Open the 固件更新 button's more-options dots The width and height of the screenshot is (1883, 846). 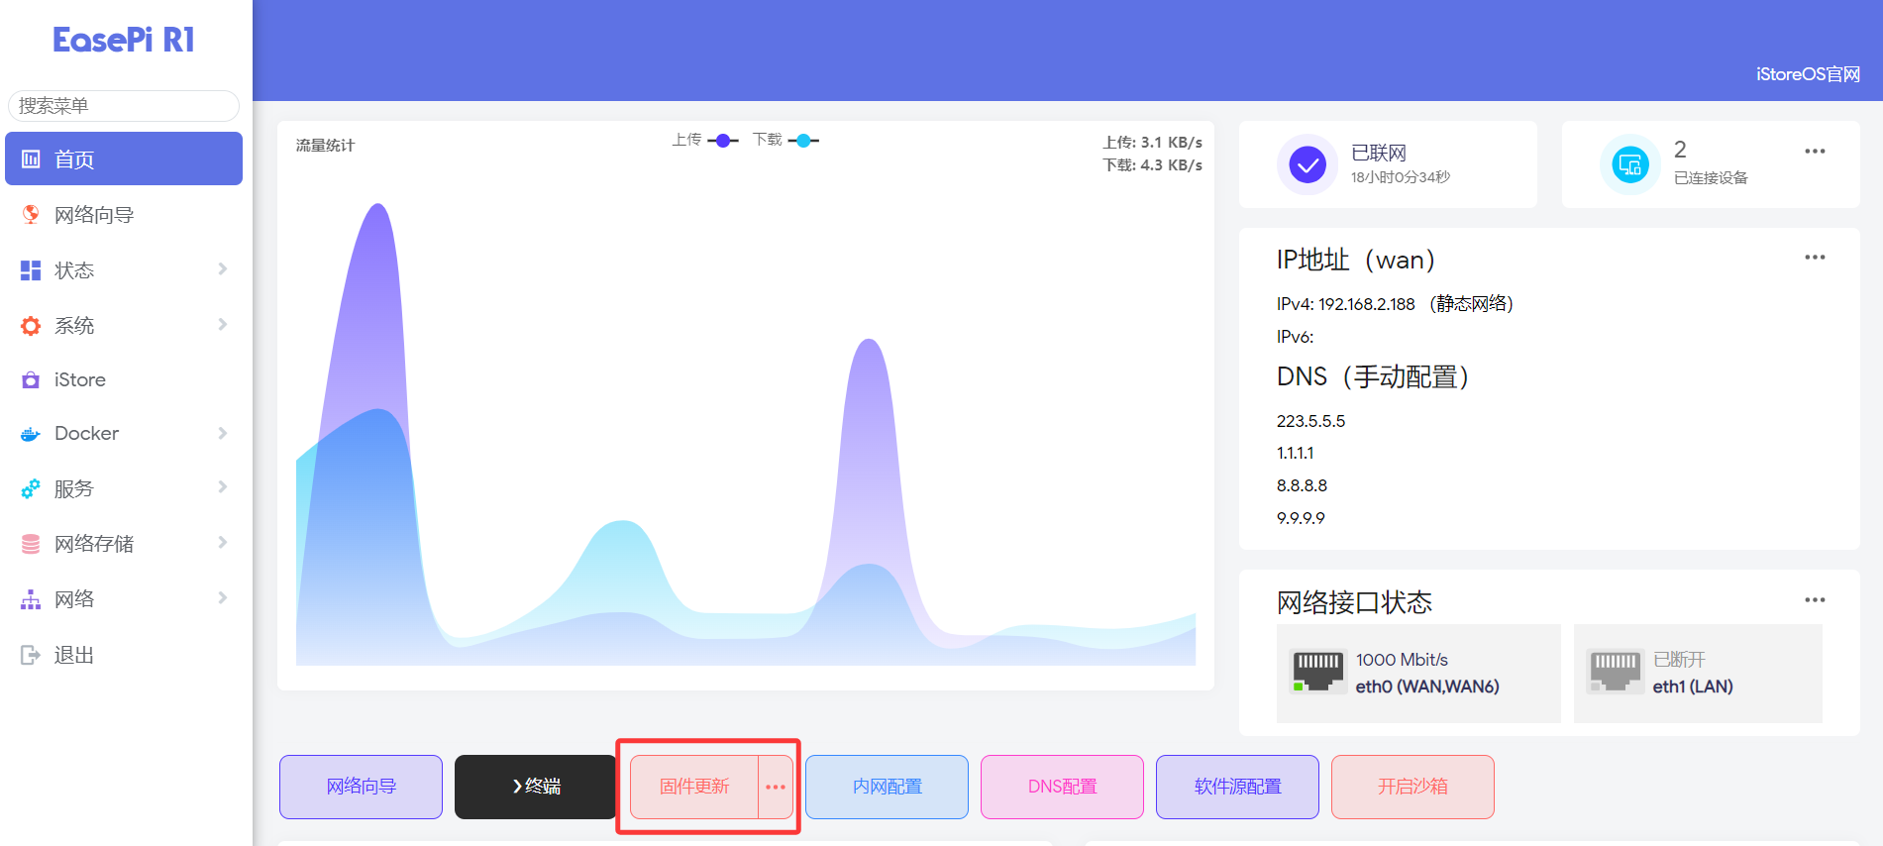click(x=776, y=788)
